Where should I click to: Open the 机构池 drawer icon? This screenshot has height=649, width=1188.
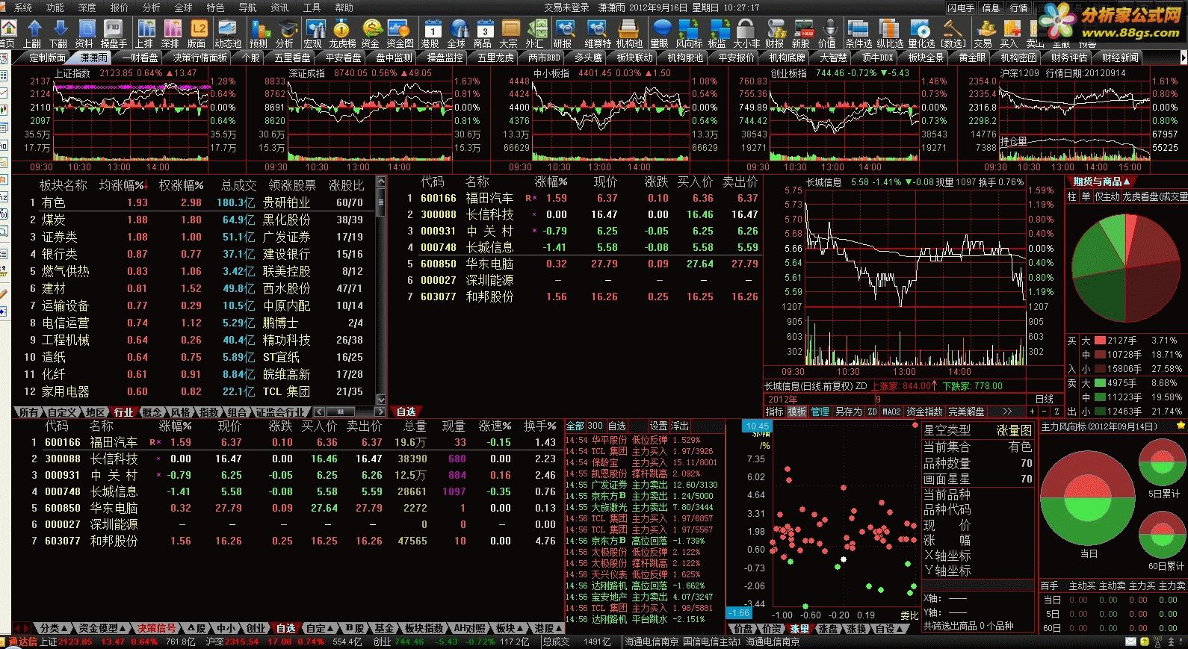click(629, 34)
